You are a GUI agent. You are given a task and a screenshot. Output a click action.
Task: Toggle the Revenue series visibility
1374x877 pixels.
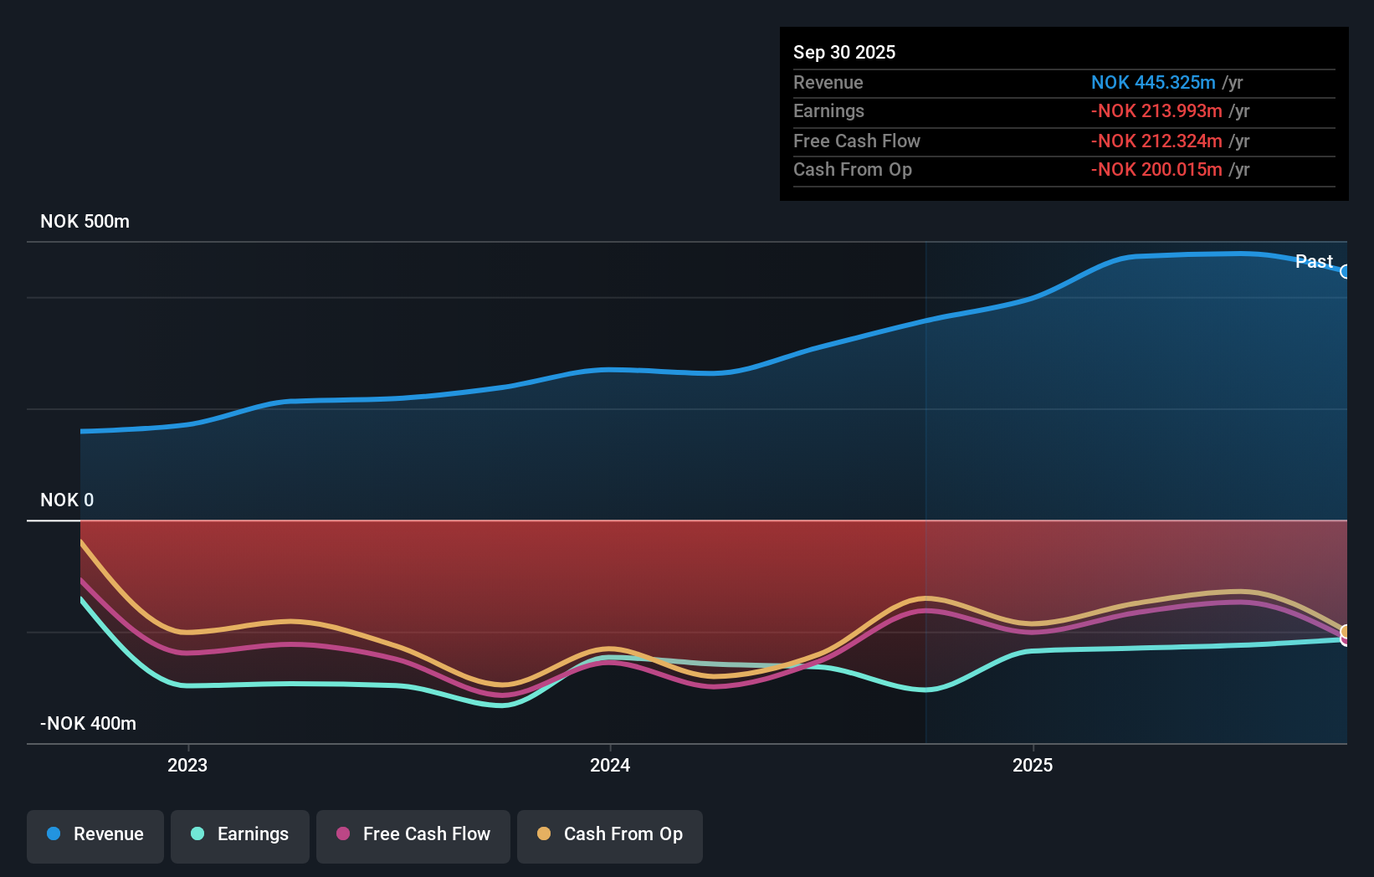click(x=95, y=835)
